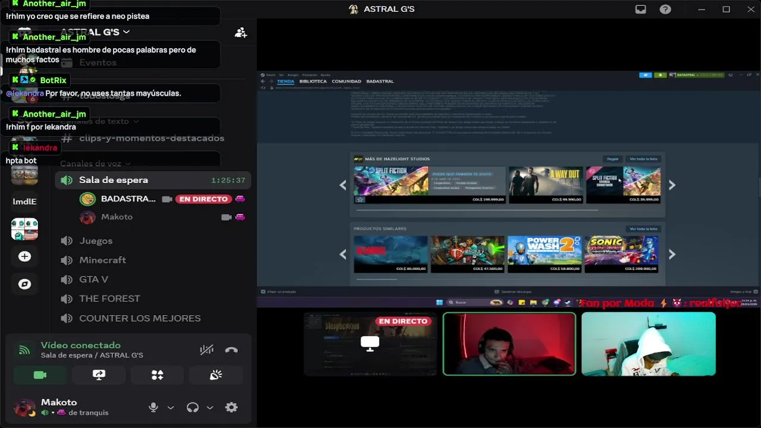761x428 pixels.
Task: Open the activities launcher button
Action: pyautogui.click(x=158, y=375)
